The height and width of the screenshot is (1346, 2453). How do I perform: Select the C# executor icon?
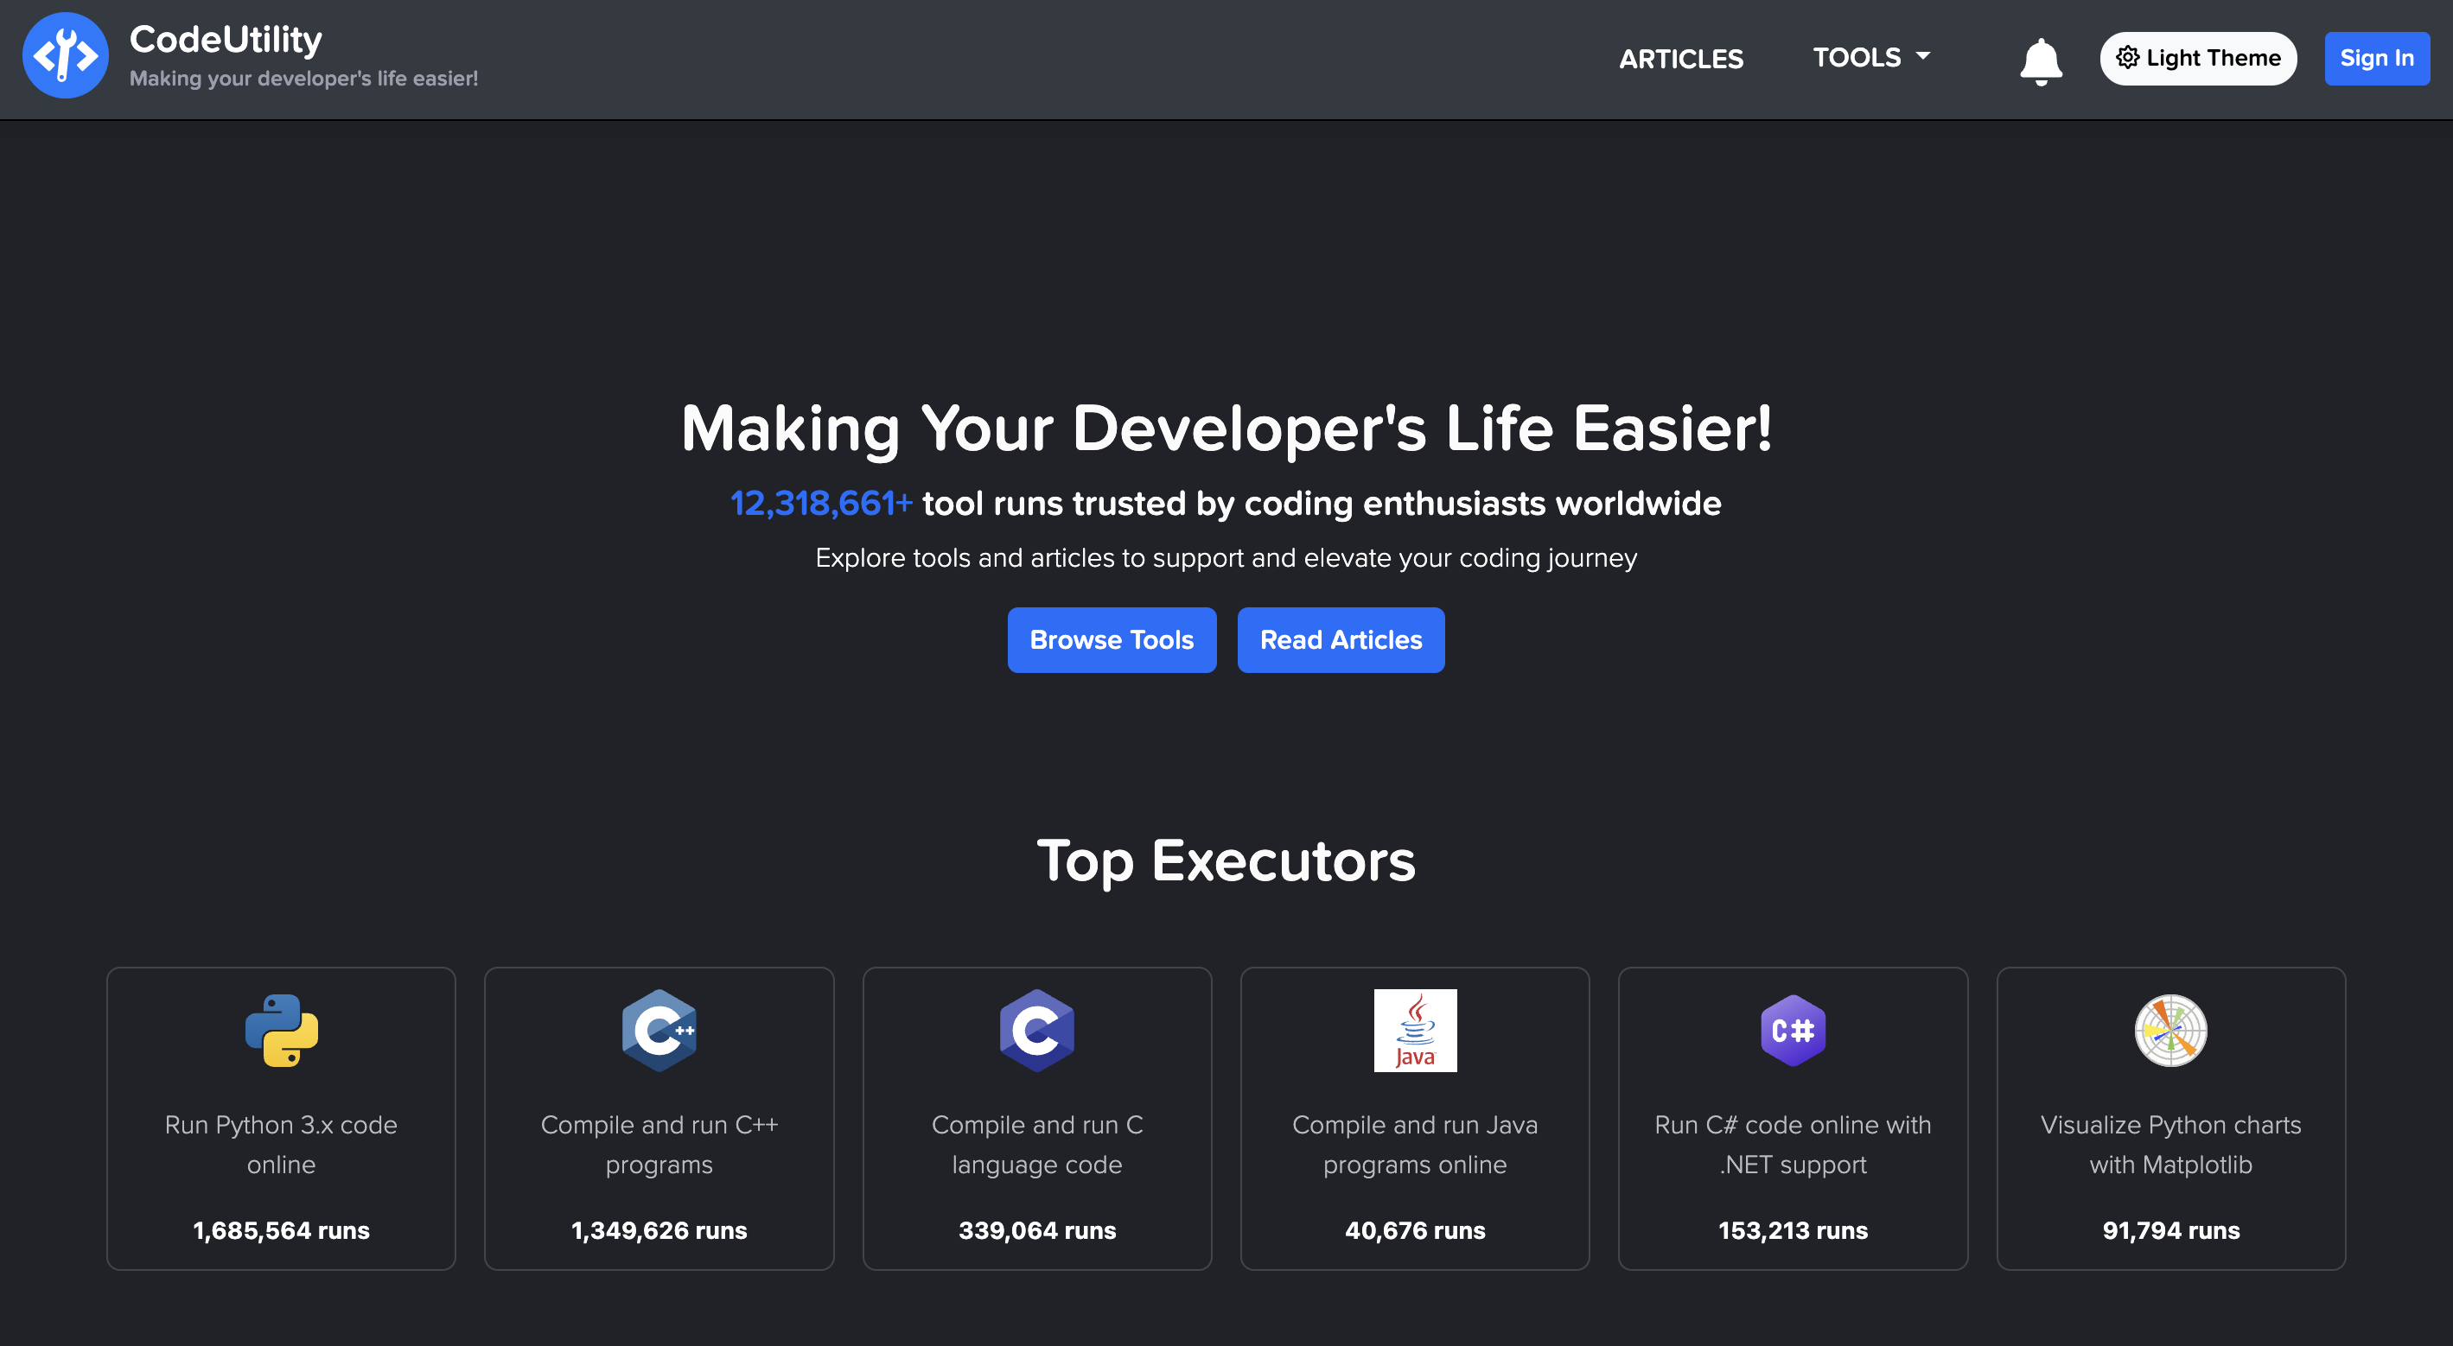point(1794,1029)
